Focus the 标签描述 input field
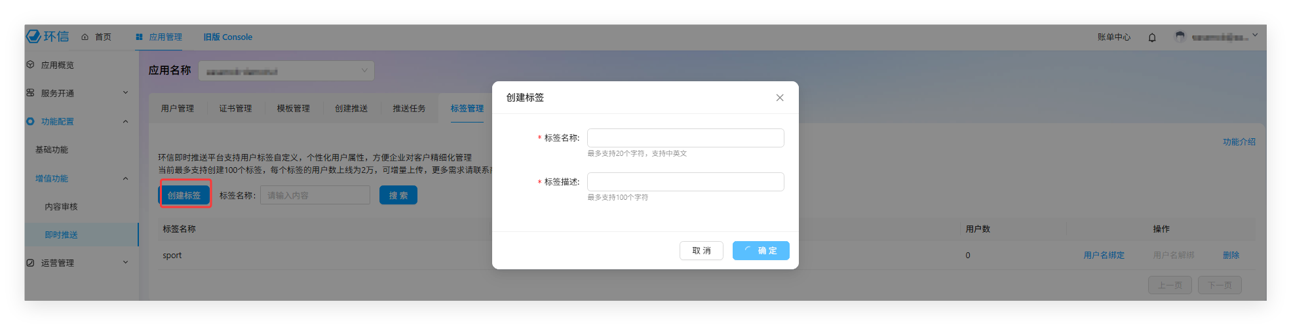This screenshot has height=325, width=1291. pyautogui.click(x=685, y=182)
